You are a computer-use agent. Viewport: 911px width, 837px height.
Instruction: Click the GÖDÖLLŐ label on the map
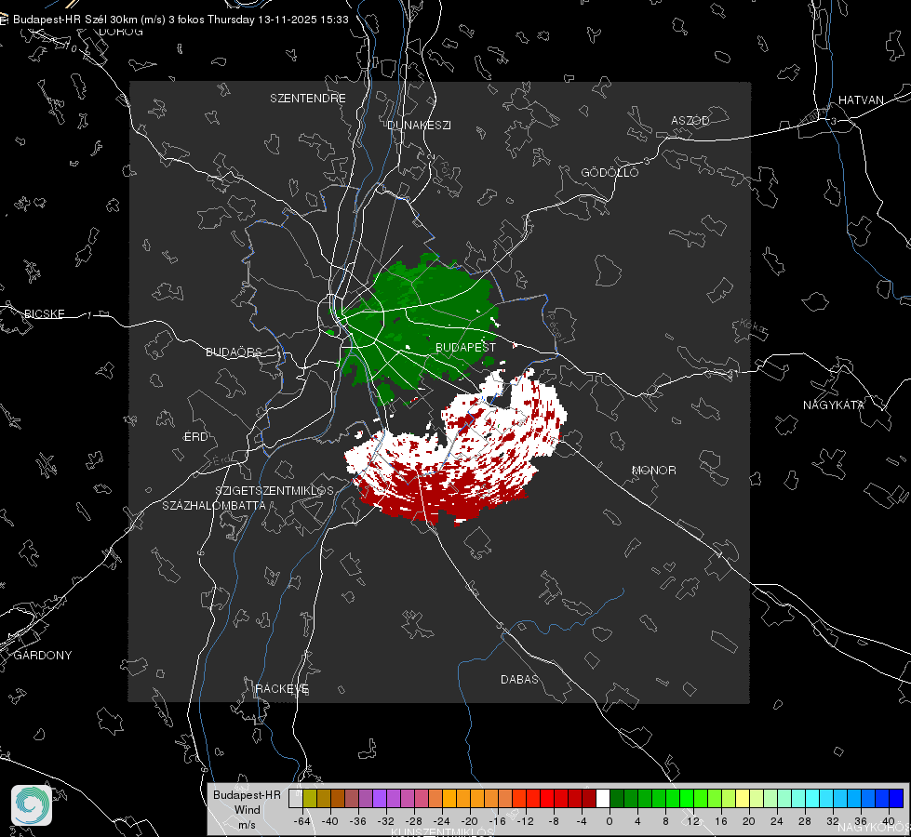click(610, 172)
